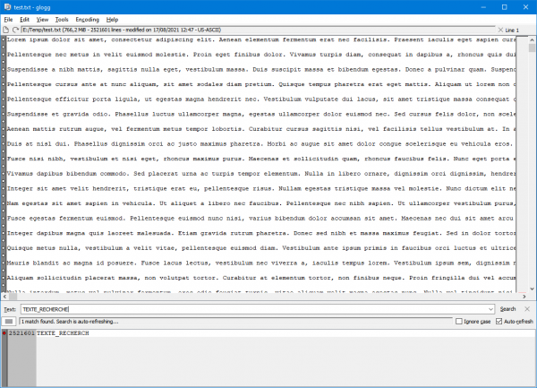Disable the Auto-refresh checkbox
This screenshot has width=537, height=388.
[x=498, y=321]
